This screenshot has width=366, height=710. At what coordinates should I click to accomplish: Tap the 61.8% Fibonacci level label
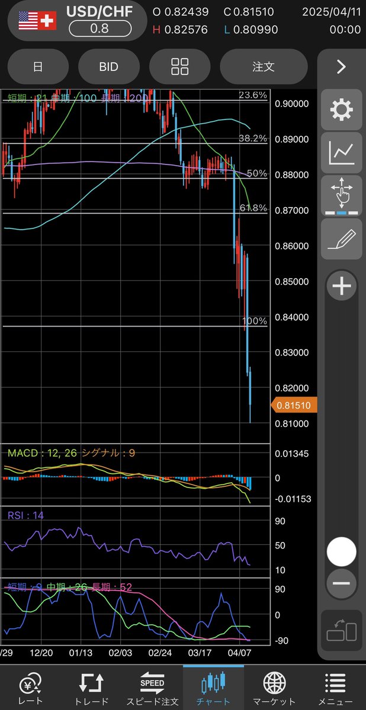click(253, 208)
